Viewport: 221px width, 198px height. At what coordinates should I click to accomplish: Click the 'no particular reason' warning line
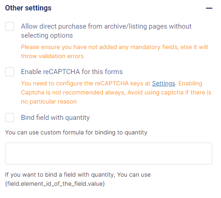(49, 102)
